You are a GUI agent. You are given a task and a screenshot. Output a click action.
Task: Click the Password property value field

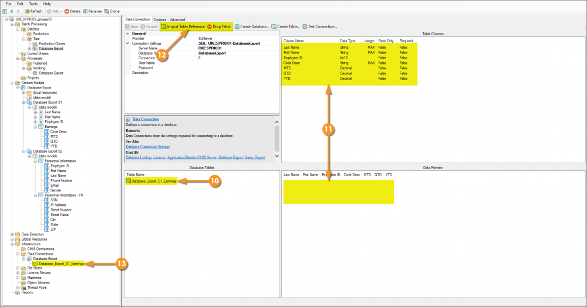[x=238, y=68]
